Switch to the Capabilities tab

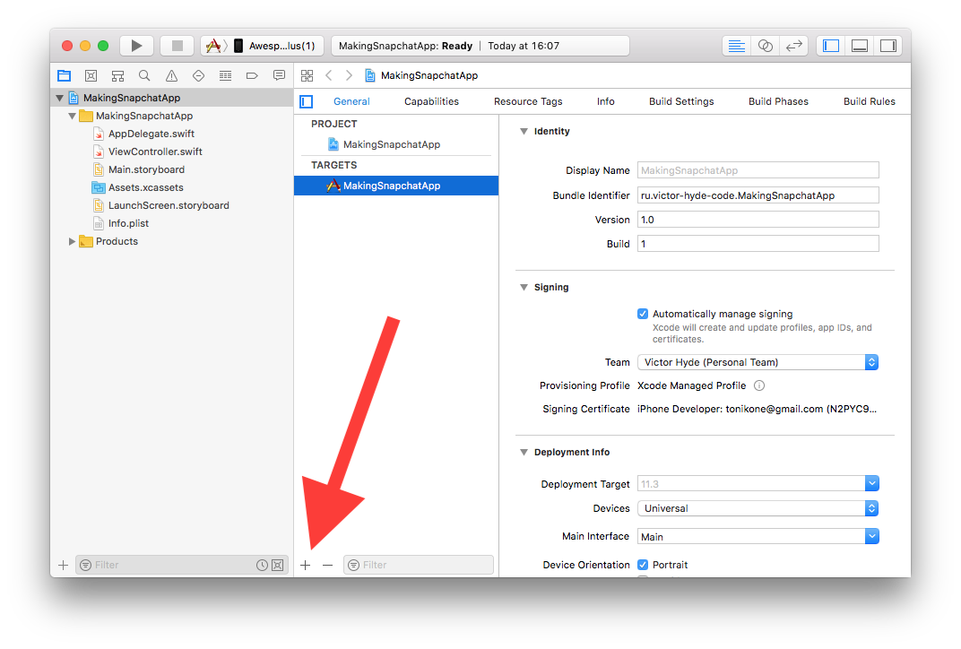pos(431,101)
